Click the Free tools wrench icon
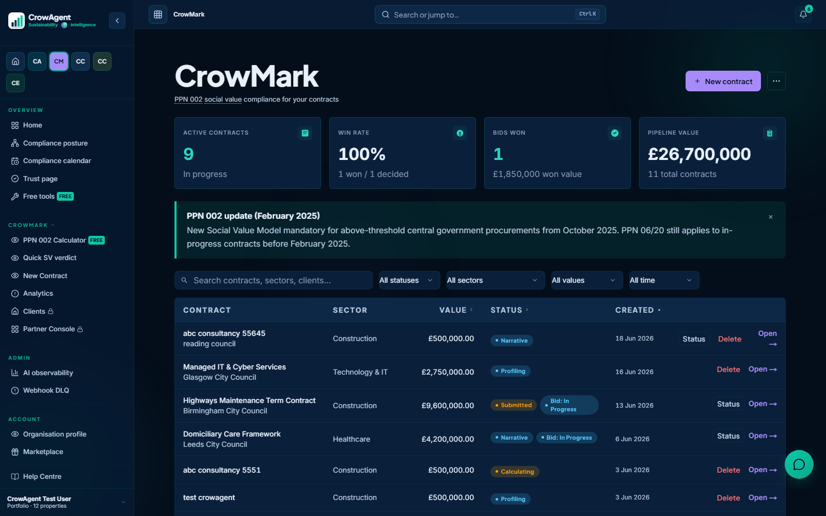Image resolution: width=826 pixels, height=516 pixels. click(15, 197)
